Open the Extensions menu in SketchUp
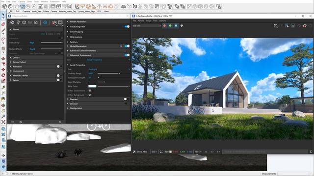The image size is (314, 176). tap(55, 1)
